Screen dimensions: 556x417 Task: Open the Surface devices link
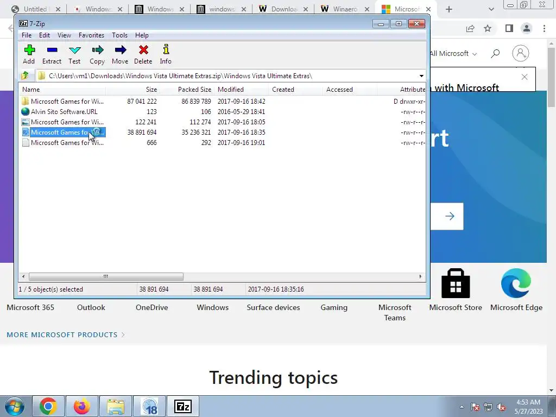(274, 307)
